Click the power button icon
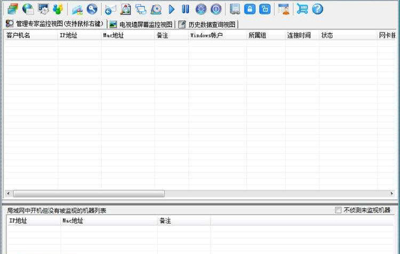 [x=215, y=9]
